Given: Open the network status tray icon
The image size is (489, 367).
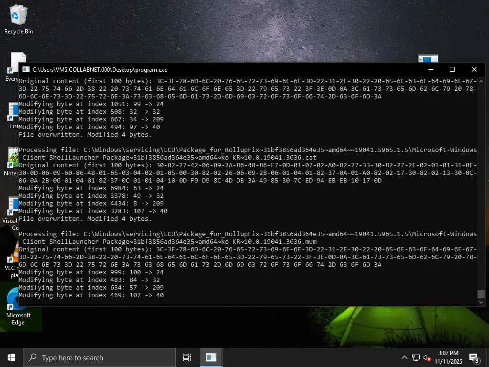Looking at the screenshot, I should [x=416, y=357].
